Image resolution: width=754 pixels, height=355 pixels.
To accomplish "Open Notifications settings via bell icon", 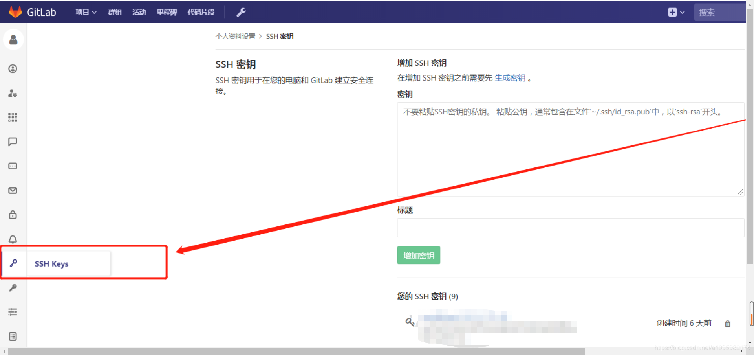I will pyautogui.click(x=13, y=239).
